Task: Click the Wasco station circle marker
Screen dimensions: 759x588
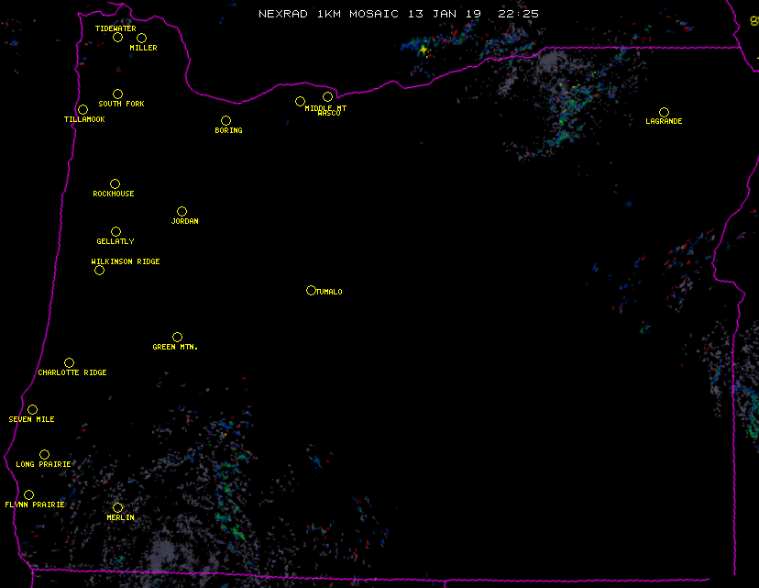Action: tap(327, 96)
